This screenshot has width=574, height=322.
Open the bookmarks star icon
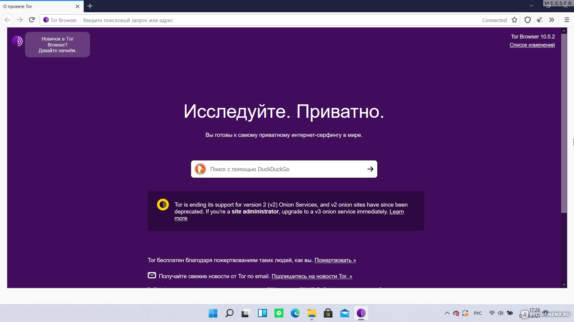[515, 20]
